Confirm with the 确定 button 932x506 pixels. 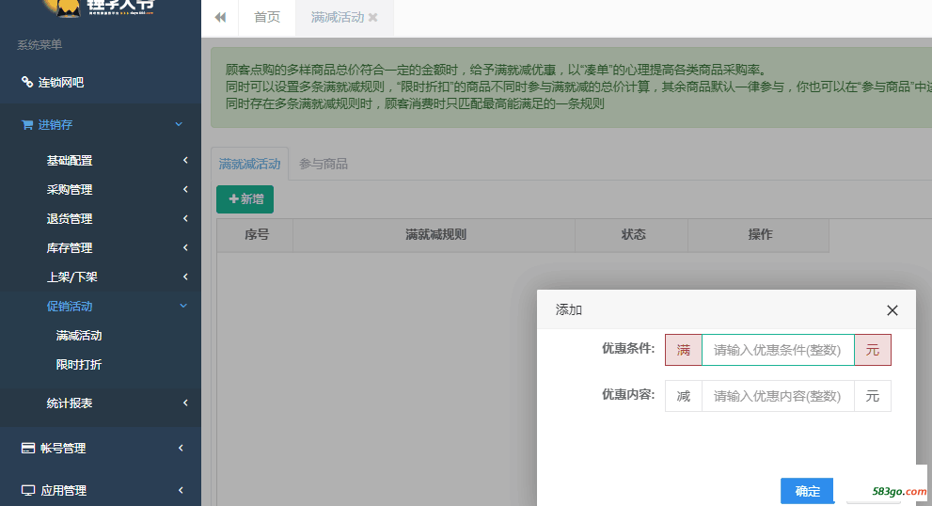[x=807, y=491]
